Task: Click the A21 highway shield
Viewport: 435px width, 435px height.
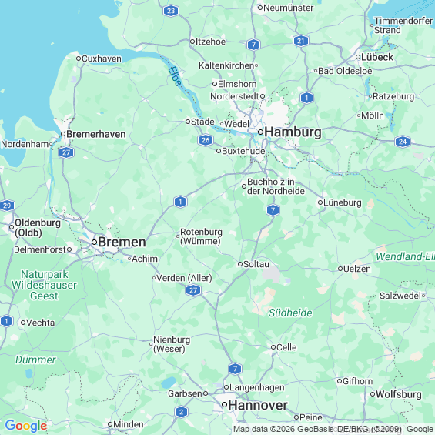Action: click(301, 41)
